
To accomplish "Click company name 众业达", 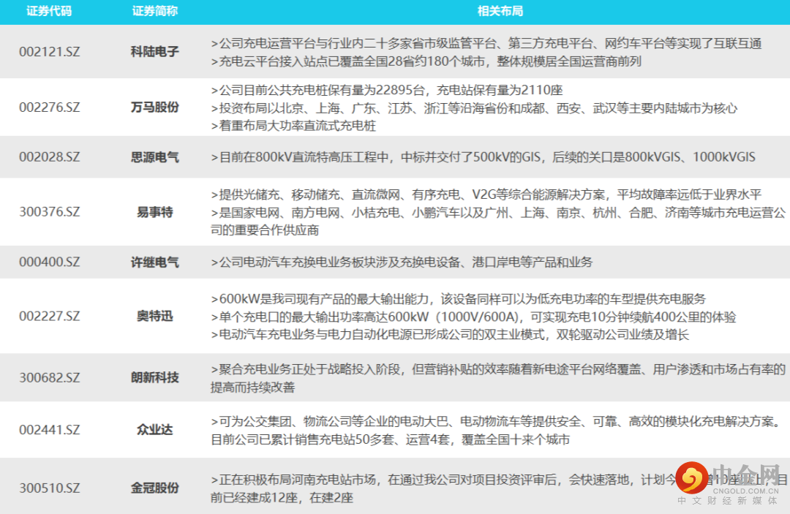I will click(154, 430).
